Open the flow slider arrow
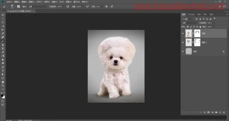 tap(83, 6)
